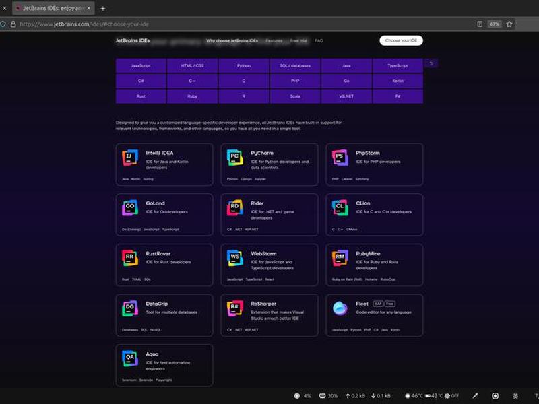Select the Rust language filter

(x=141, y=96)
